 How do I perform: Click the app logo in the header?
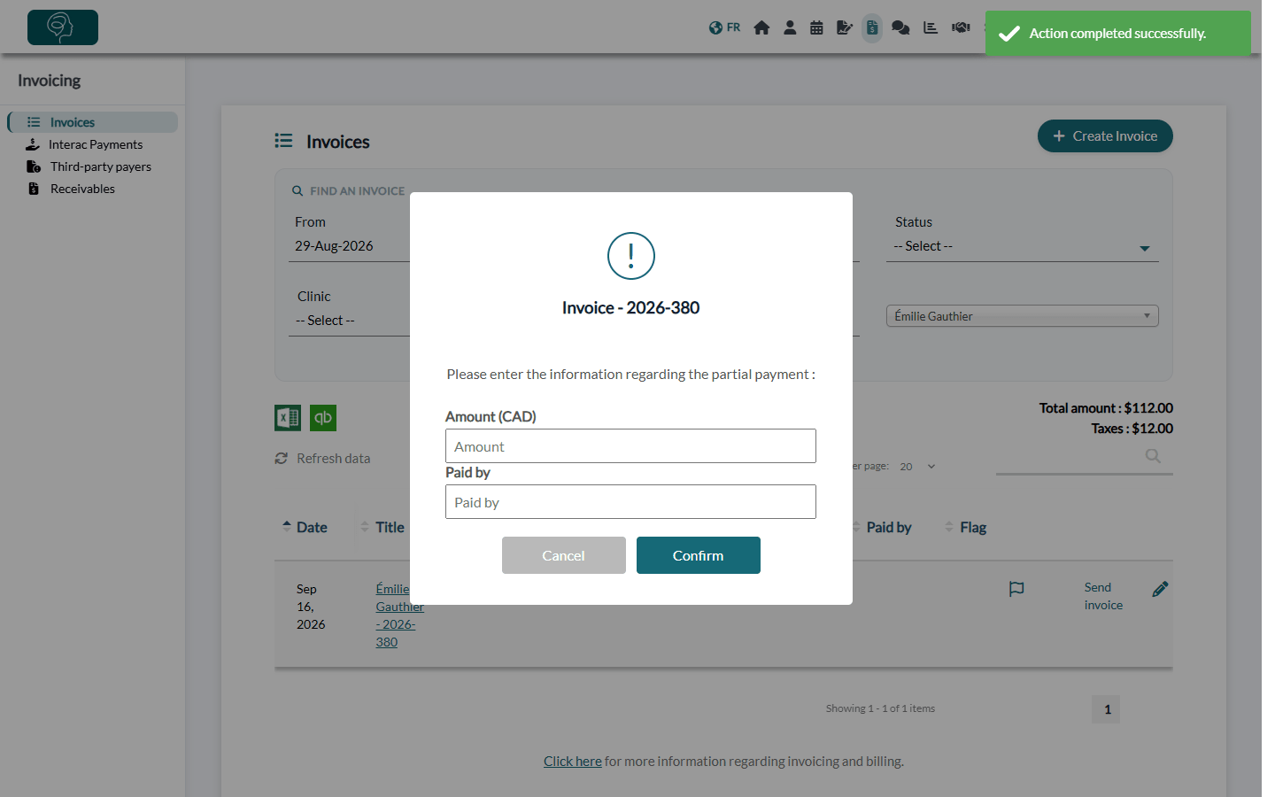[x=63, y=27]
